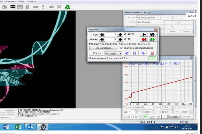Stop playback with the red square button
The width and height of the screenshot is (202, 134).
153,53
